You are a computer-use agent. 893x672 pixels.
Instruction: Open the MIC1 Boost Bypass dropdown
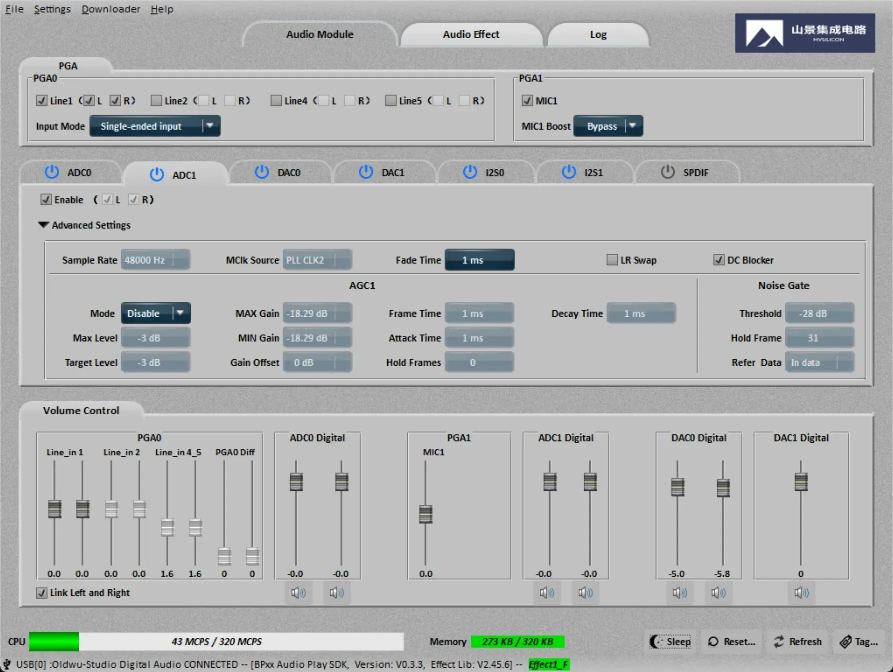608,126
